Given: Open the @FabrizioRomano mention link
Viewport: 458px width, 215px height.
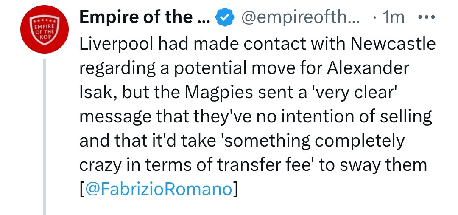Looking at the screenshot, I should [x=158, y=189].
